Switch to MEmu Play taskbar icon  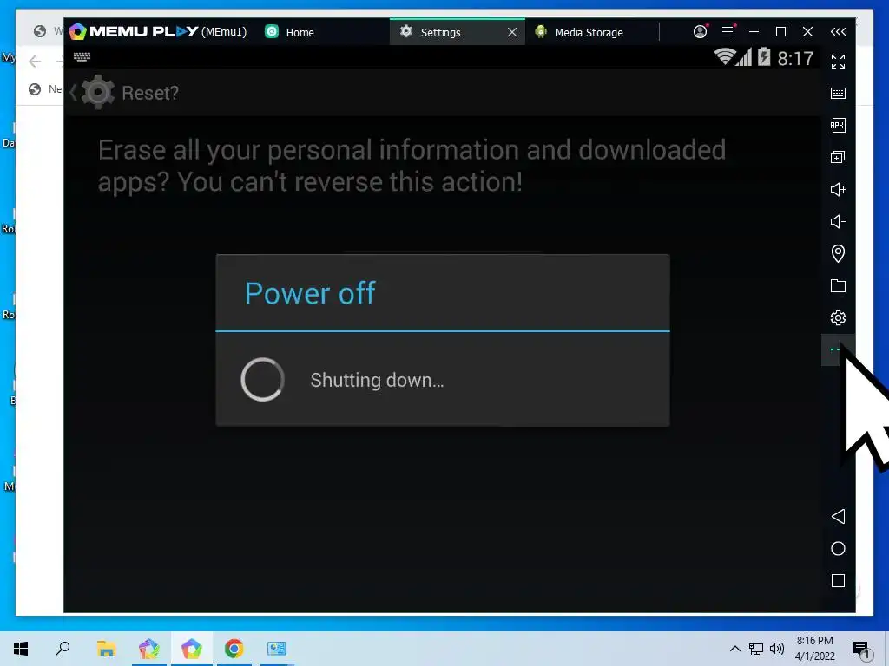tap(192, 649)
